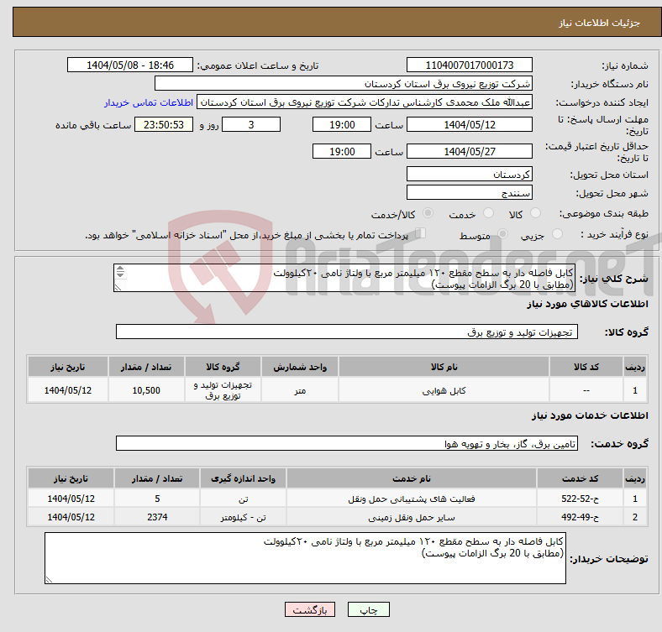Click the buyer name field شرکت توزیع نیروی برق
Screen dimensions: 662x632
point(344,84)
